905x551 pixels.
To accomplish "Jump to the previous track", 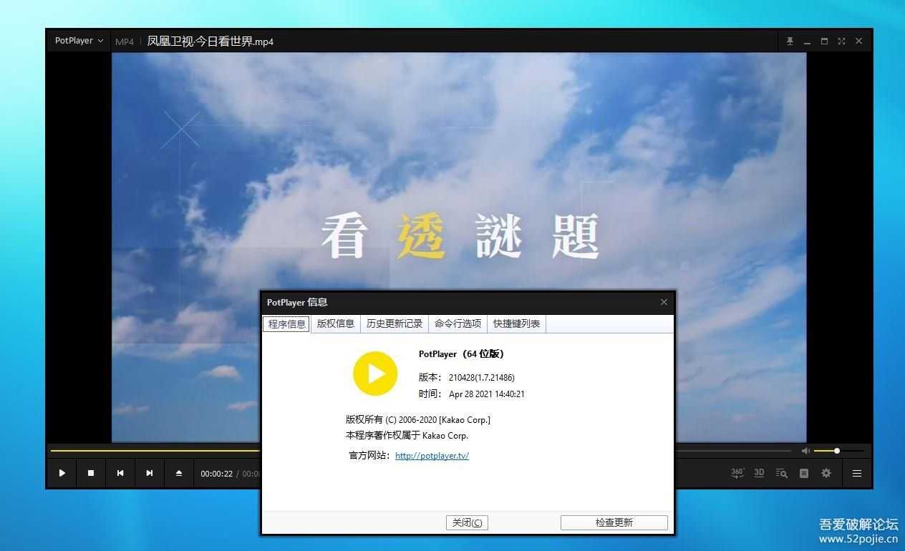I will coord(120,473).
